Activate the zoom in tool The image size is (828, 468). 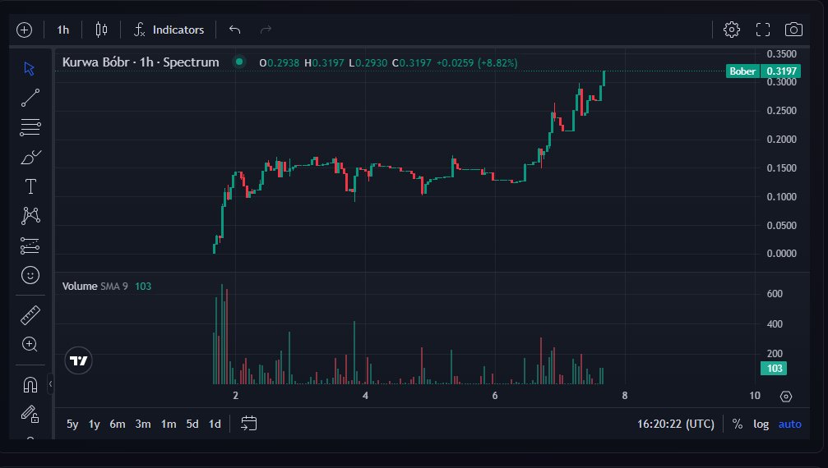pos(30,344)
